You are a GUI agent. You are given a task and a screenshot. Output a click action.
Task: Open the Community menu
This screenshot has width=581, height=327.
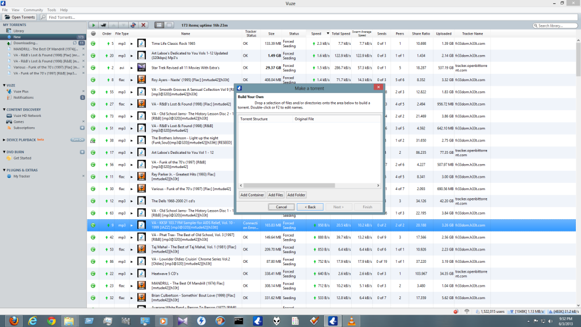click(33, 10)
